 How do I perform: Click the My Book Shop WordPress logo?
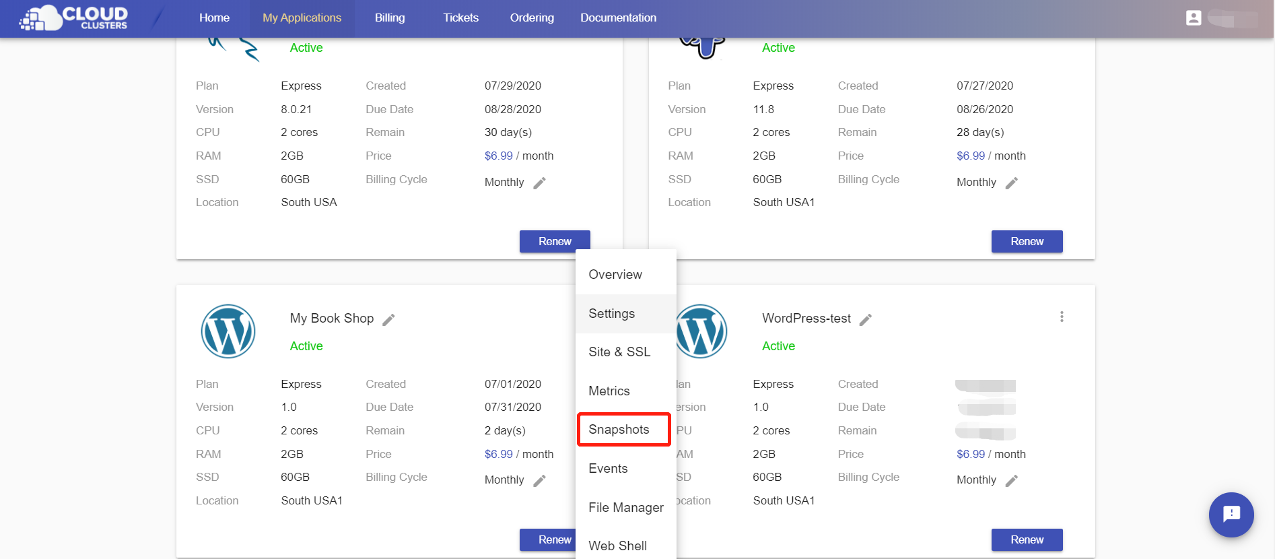click(228, 331)
